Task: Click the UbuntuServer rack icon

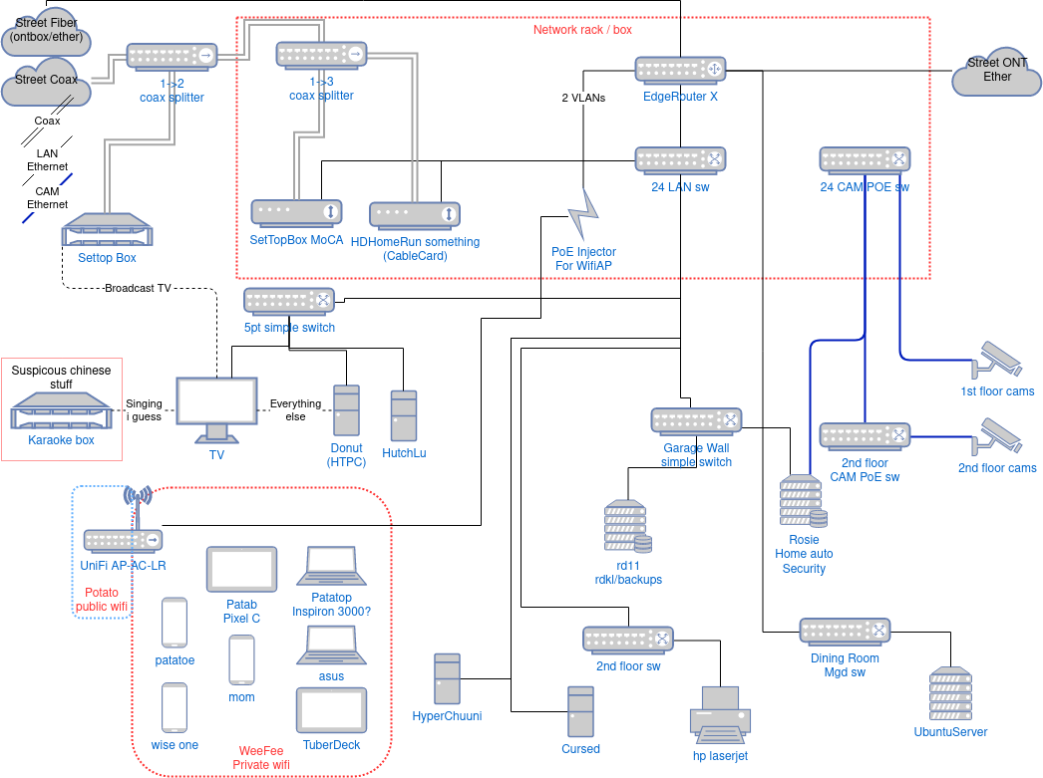Action: pos(950,693)
